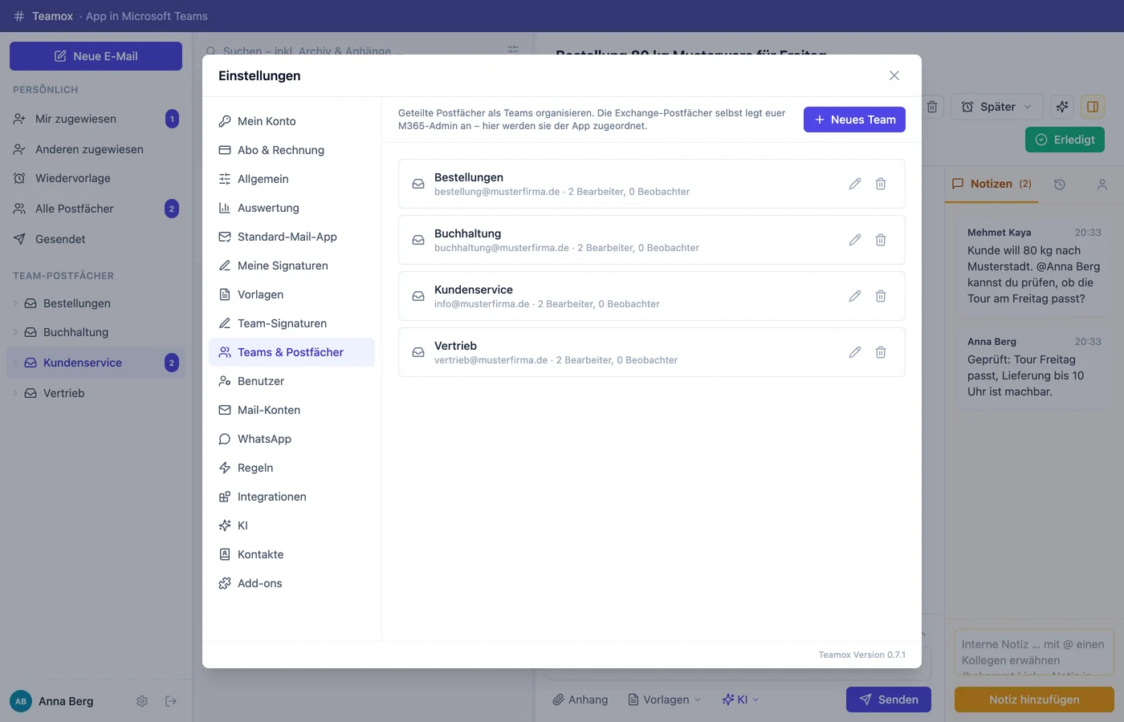Create a team with Neues Team button
This screenshot has width=1124, height=722.
click(854, 120)
